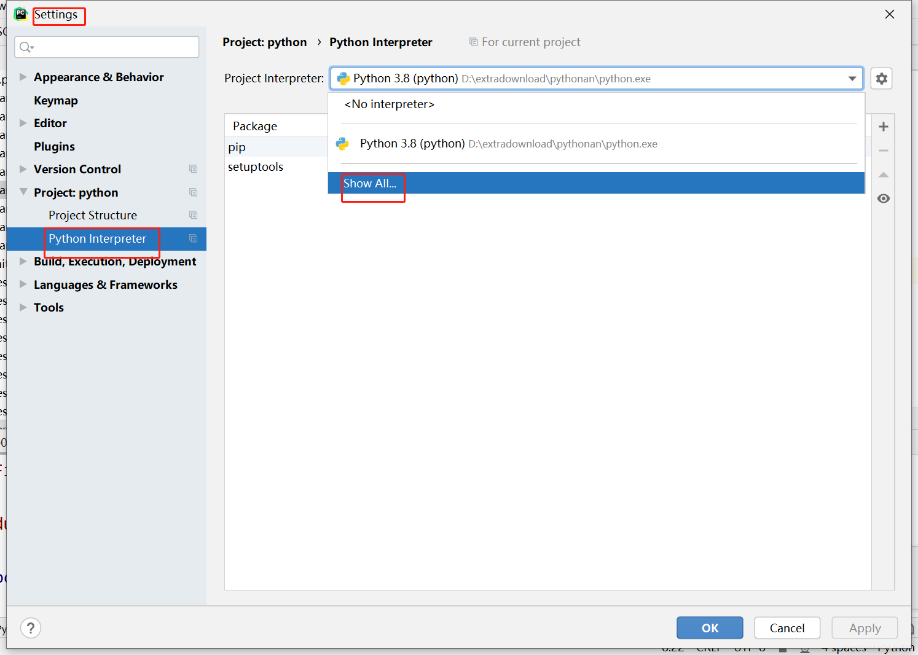Select Show All... in interpreter list
The image size is (918, 655).
[596, 183]
